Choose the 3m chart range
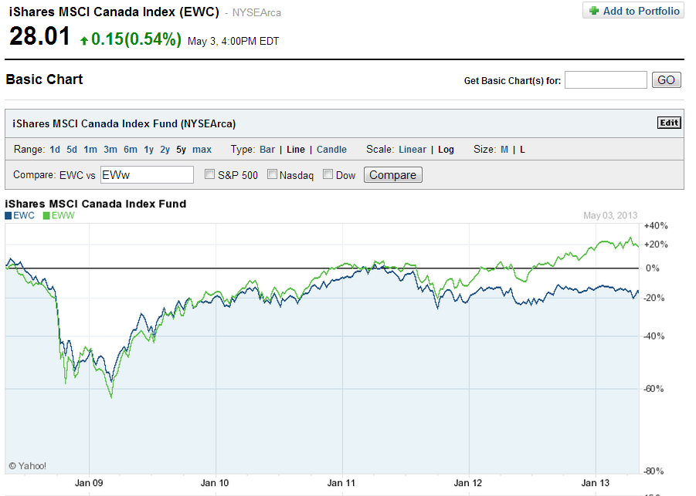This screenshot has width=696, height=496. pyautogui.click(x=110, y=150)
